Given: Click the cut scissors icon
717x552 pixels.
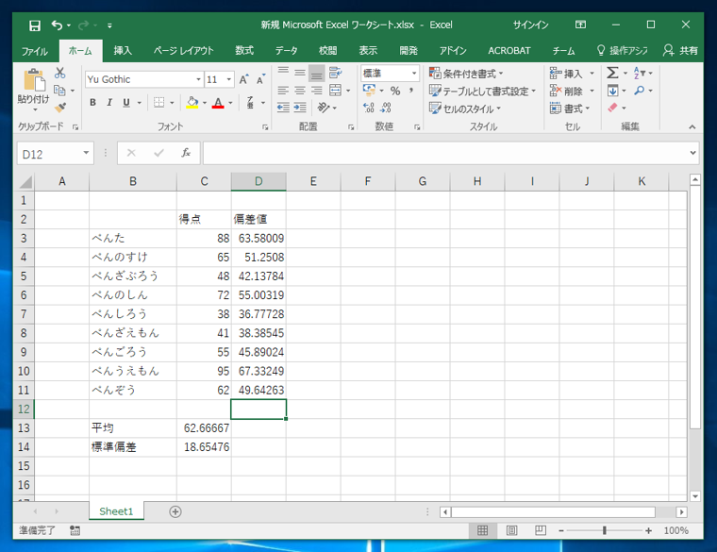Looking at the screenshot, I should pyautogui.click(x=60, y=74).
